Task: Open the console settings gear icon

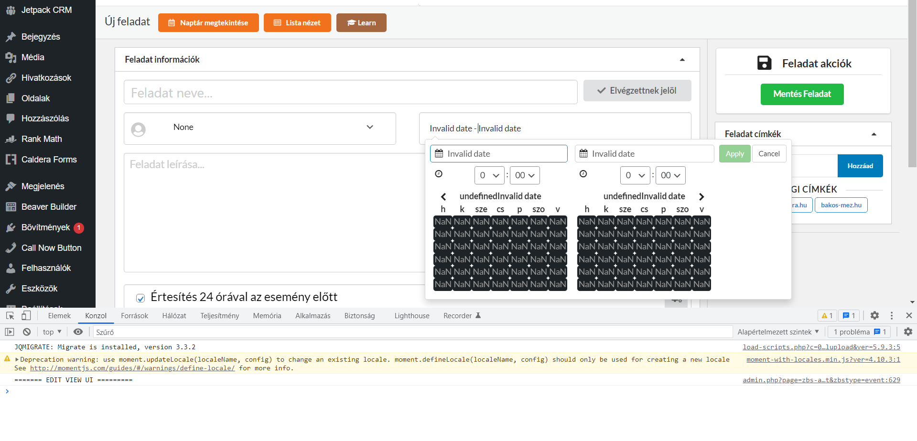Action: [908, 332]
